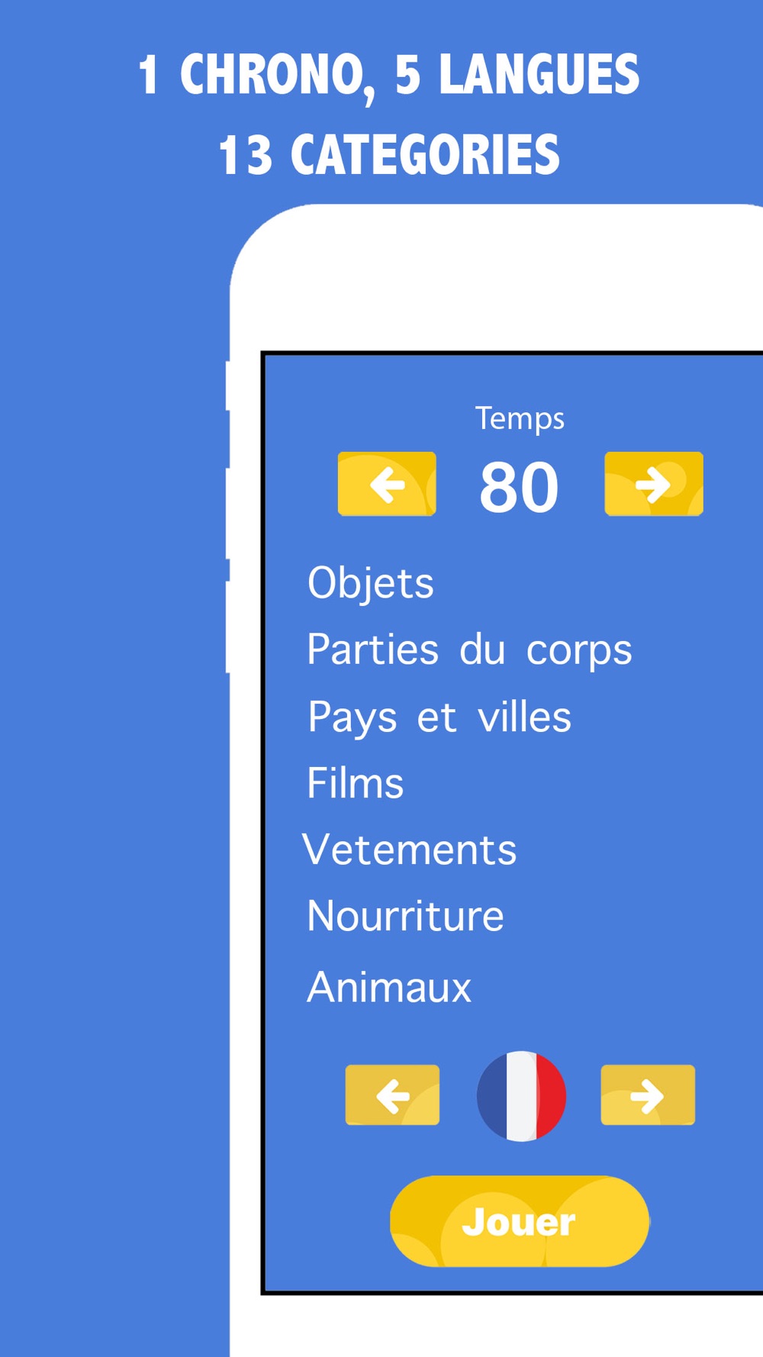Select the Animaux category

click(389, 988)
